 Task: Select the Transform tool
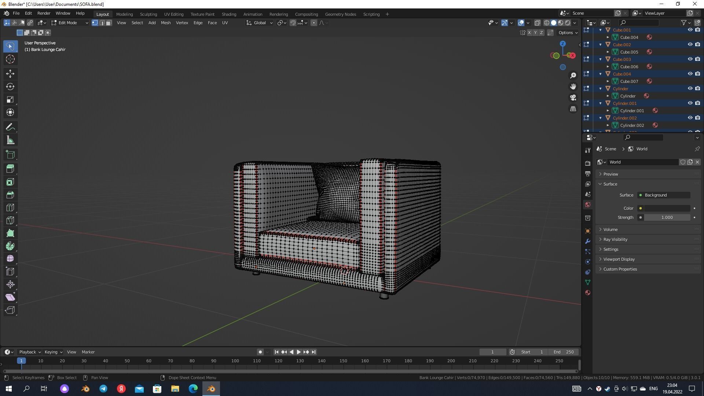pos(10,112)
